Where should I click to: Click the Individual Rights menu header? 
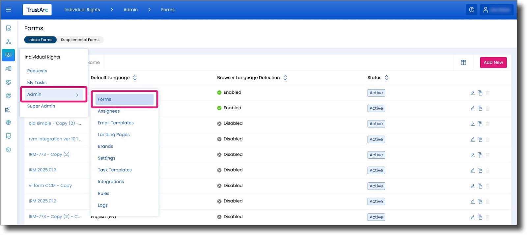[42, 57]
